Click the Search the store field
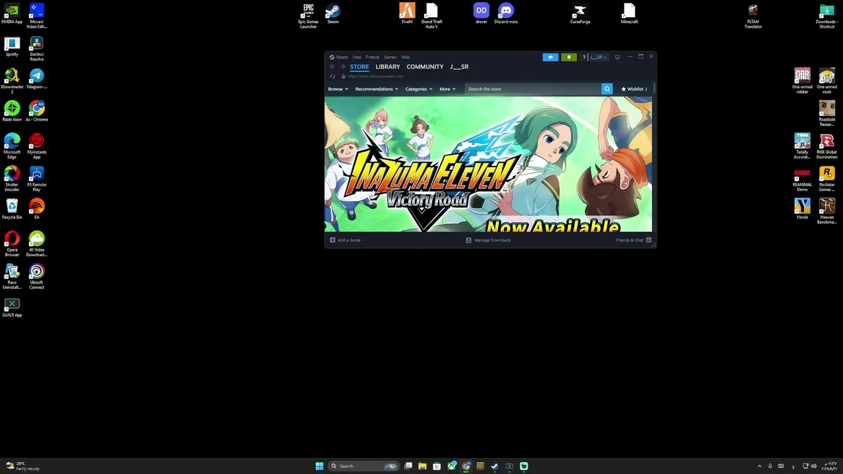The width and height of the screenshot is (843, 474). click(533, 89)
